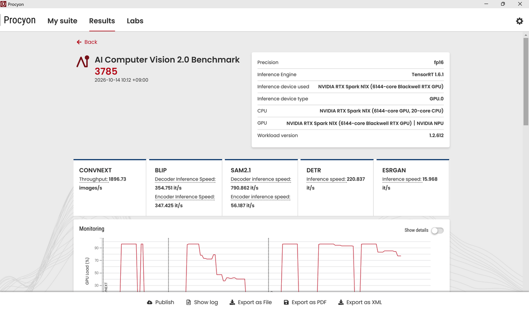Click the Export as XML download icon

[341, 302]
